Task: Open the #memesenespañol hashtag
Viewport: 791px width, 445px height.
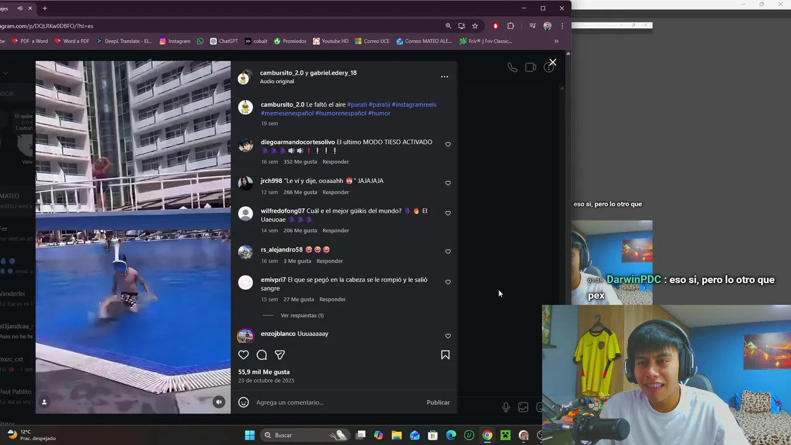Action: click(x=287, y=113)
